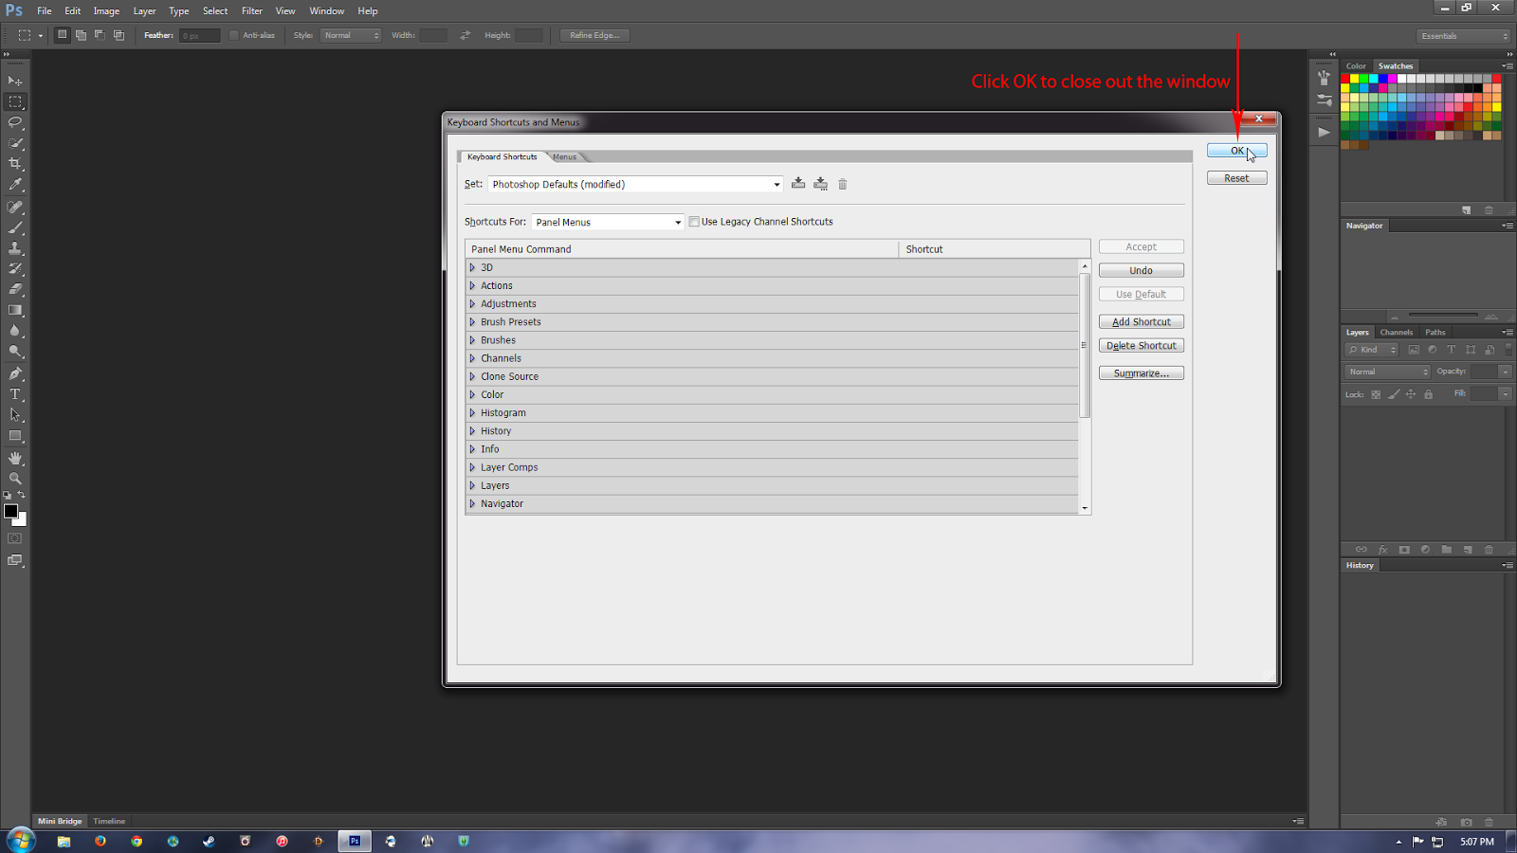The image size is (1517, 853).
Task: Click OK to close the dialog
Action: pyautogui.click(x=1237, y=151)
